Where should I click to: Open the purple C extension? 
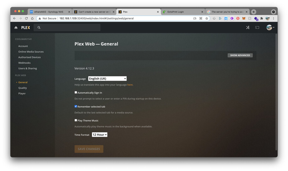coord(232,19)
